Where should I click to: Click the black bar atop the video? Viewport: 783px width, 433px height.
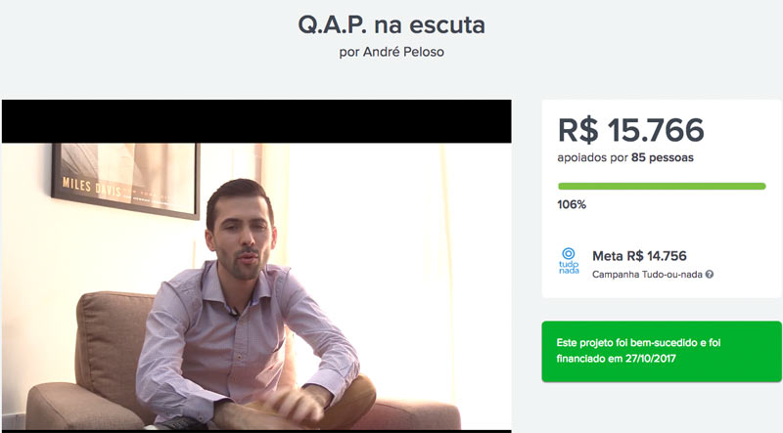point(256,121)
